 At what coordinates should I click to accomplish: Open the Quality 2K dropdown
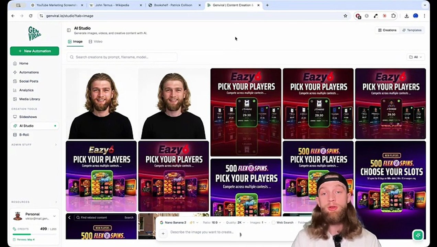[235, 223]
